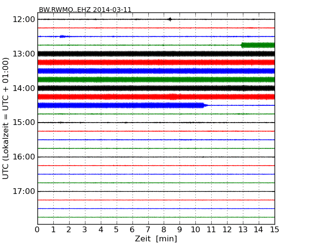The height and width of the screenshot is (249, 312).
Task: Click the black spike event on the 12:00 trace
Action: coord(170,19)
